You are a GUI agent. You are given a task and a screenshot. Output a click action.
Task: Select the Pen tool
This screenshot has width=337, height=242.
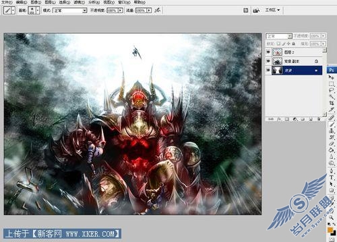click(x=332, y=171)
